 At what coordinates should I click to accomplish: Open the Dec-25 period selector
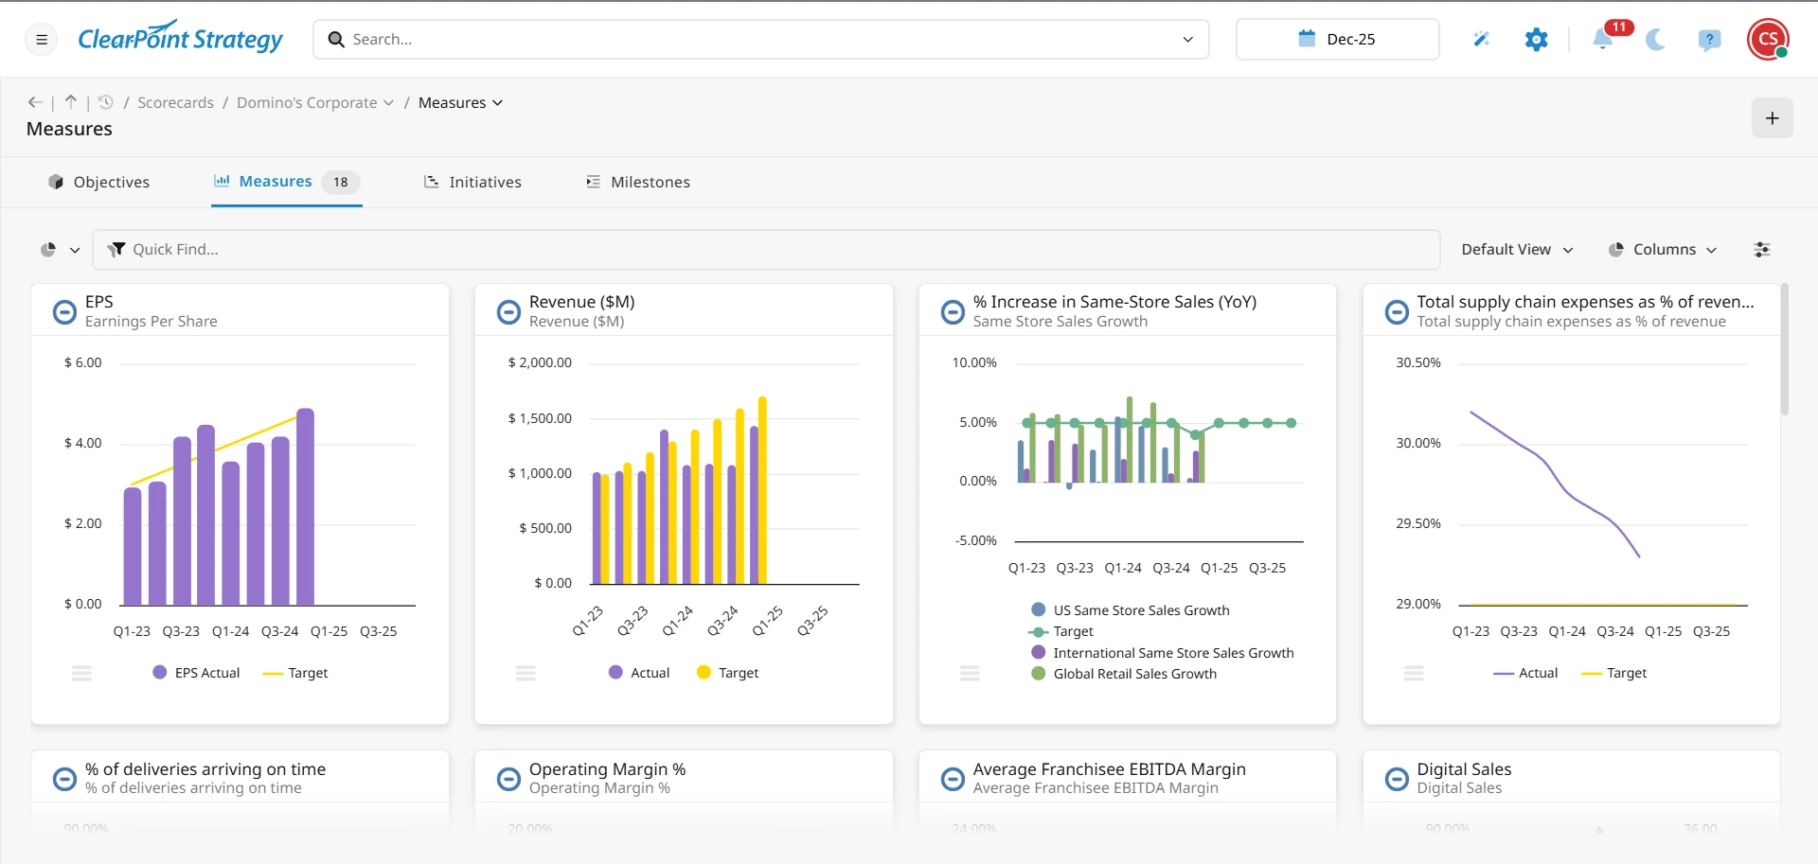(x=1337, y=39)
